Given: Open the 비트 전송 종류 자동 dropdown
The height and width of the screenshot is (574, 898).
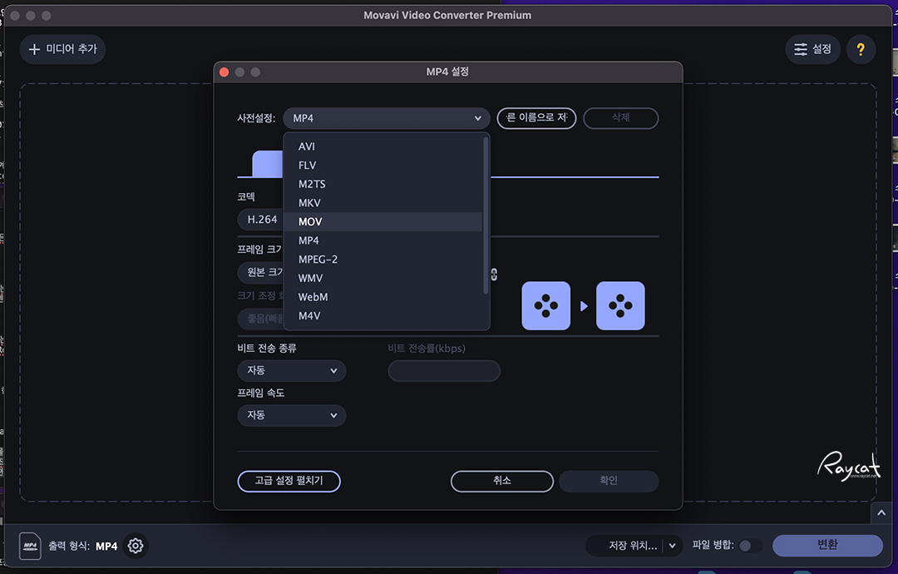Looking at the screenshot, I should click(292, 371).
